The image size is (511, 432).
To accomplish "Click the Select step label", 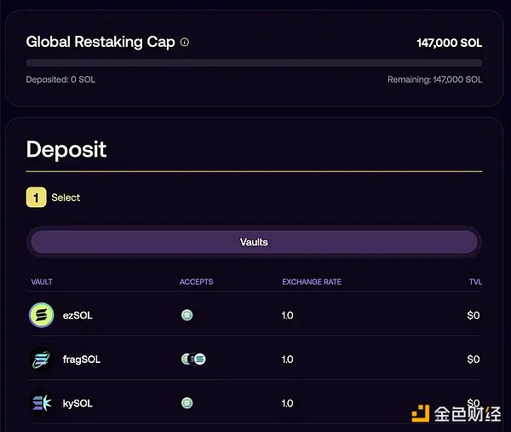I will 66,198.
